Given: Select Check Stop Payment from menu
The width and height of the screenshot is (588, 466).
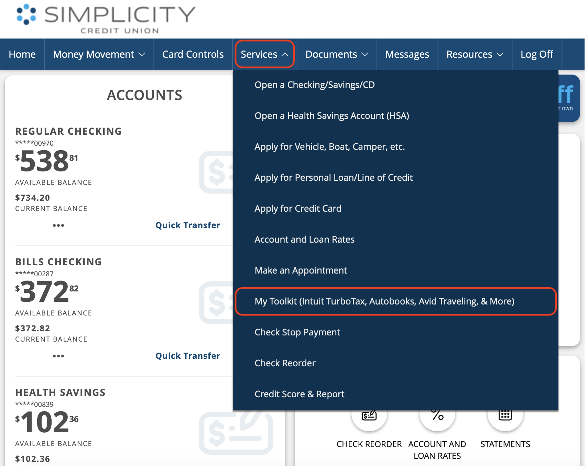Looking at the screenshot, I should [x=297, y=332].
